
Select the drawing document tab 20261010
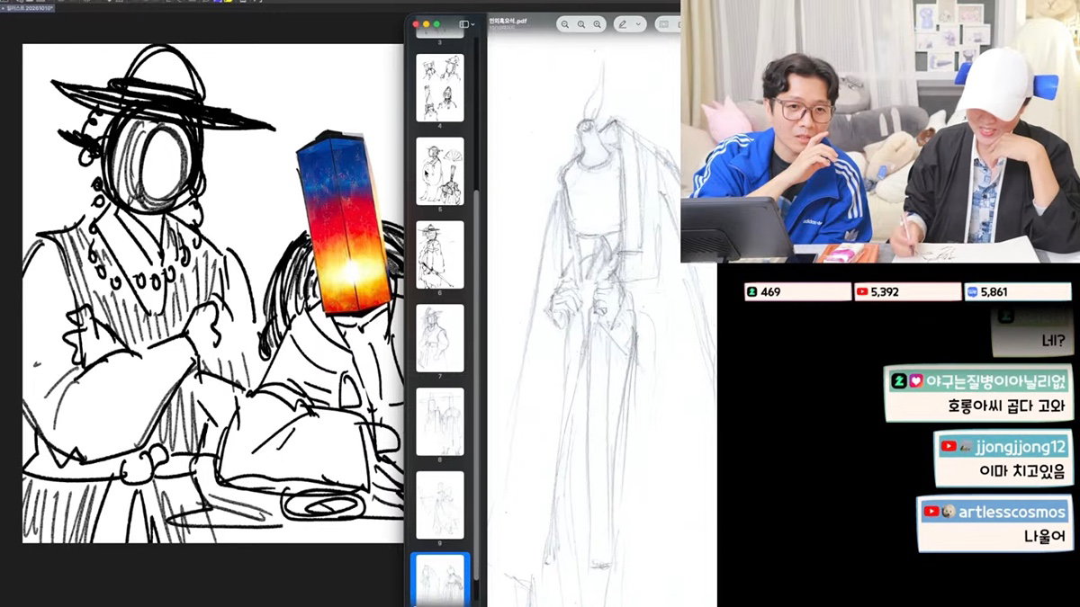(27, 7)
